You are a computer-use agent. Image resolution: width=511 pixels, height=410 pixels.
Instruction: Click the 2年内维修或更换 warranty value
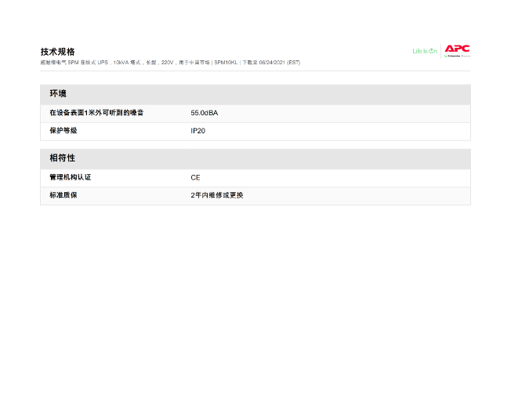click(x=216, y=195)
